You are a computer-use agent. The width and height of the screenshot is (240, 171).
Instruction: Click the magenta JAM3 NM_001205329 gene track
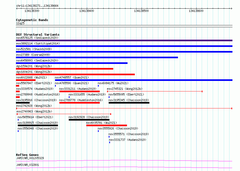[x=124, y=160]
